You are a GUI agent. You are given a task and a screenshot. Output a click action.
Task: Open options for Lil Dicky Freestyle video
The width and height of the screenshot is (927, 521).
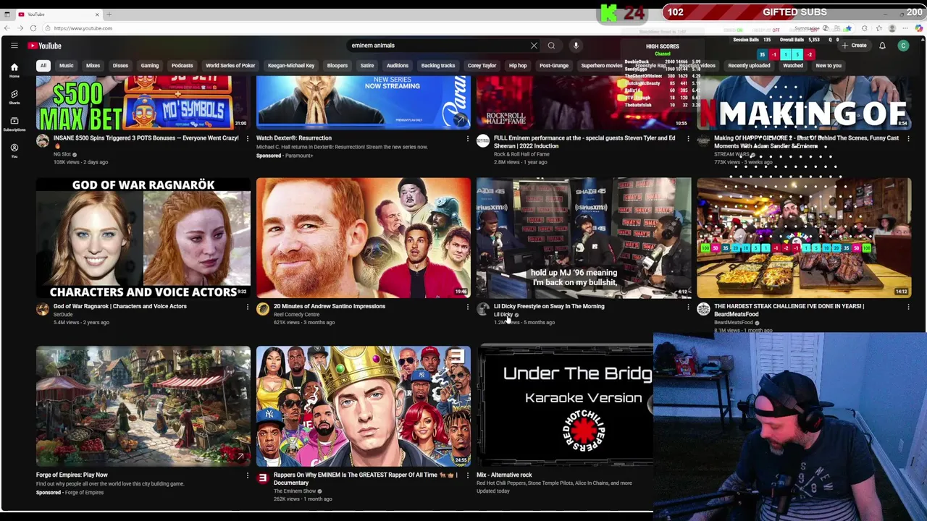click(x=688, y=307)
